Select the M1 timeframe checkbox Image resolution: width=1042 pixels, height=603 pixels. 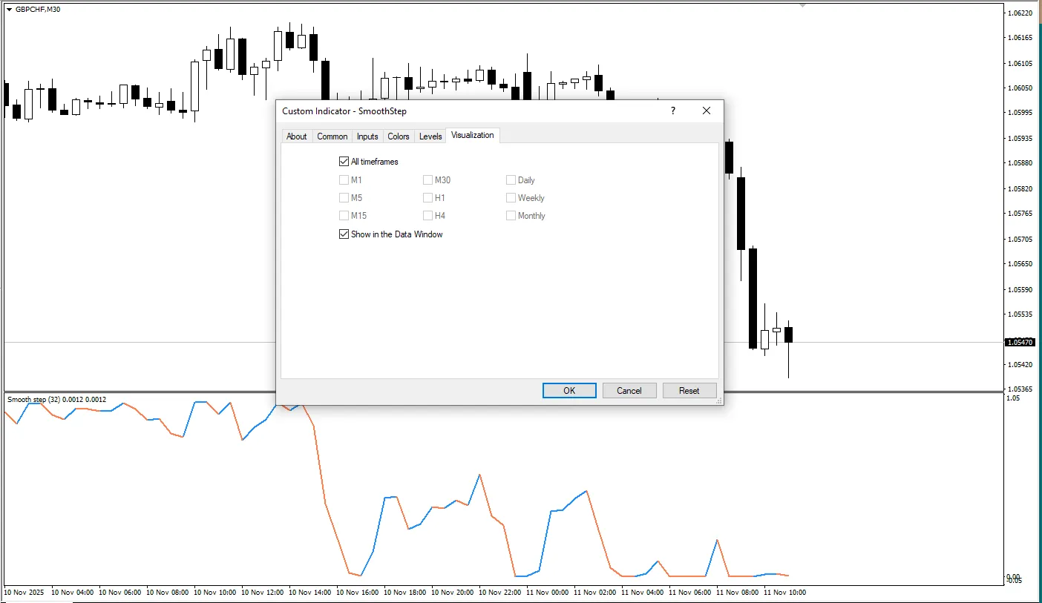tap(344, 180)
